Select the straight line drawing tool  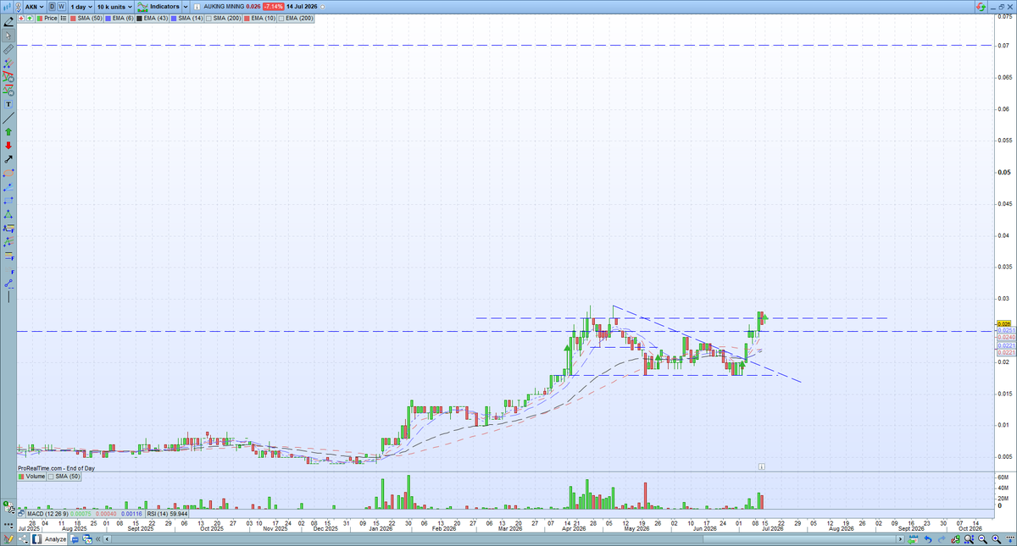tap(8, 117)
